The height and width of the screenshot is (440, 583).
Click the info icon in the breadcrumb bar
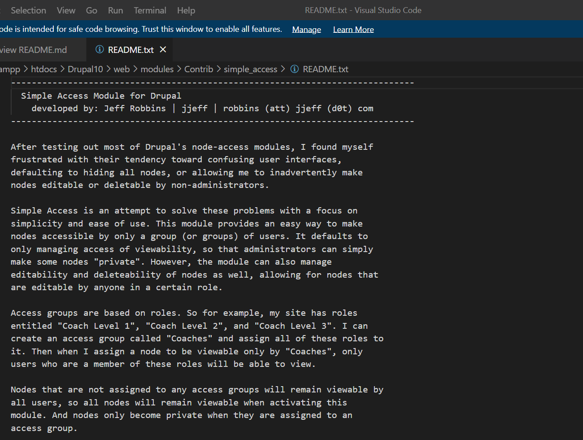(x=295, y=69)
